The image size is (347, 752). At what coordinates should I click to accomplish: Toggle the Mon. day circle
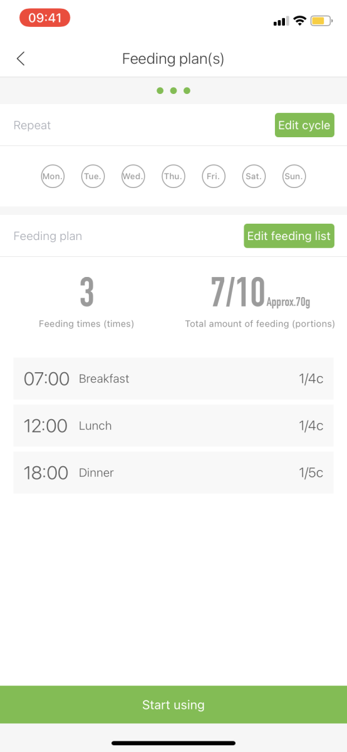point(53,177)
